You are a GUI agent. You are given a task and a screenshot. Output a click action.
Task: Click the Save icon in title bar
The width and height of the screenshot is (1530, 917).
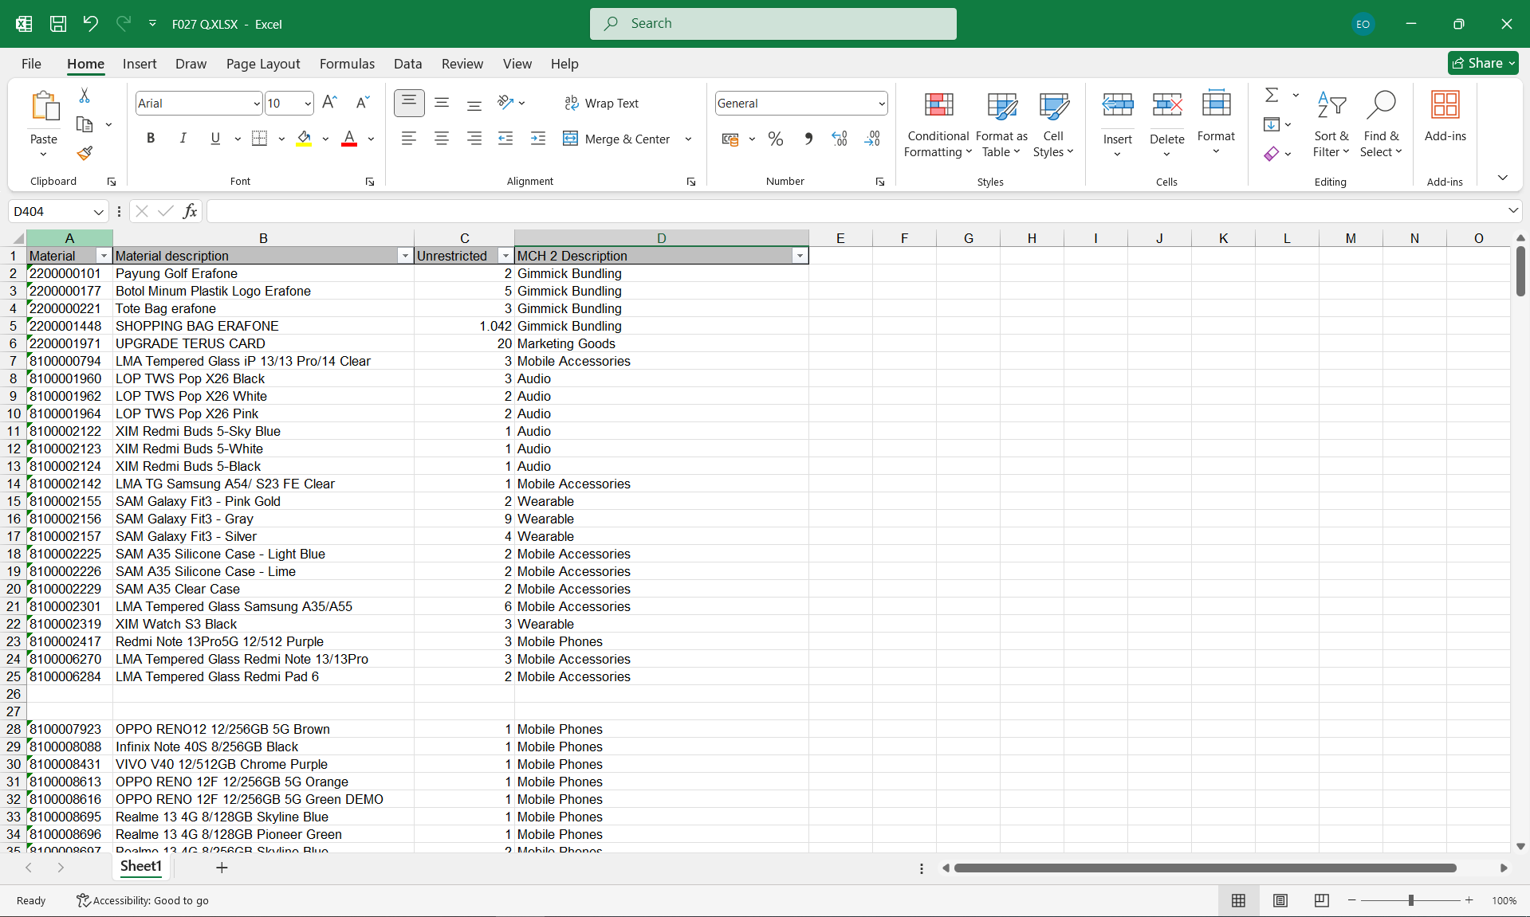pyautogui.click(x=58, y=24)
